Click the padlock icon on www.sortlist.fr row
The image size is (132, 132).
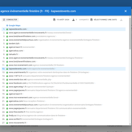tap(7, 119)
